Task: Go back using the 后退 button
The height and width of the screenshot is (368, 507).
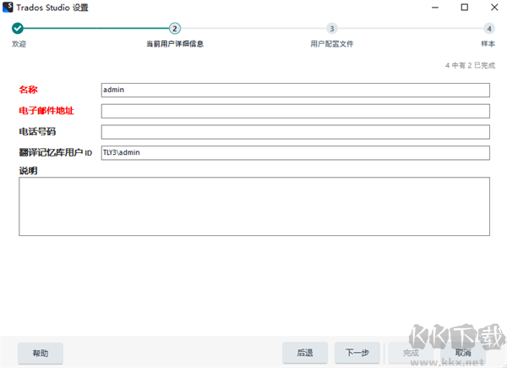Action: click(305, 353)
